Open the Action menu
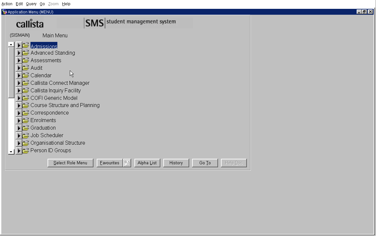This screenshot has width=376, height=236. pos(7,4)
